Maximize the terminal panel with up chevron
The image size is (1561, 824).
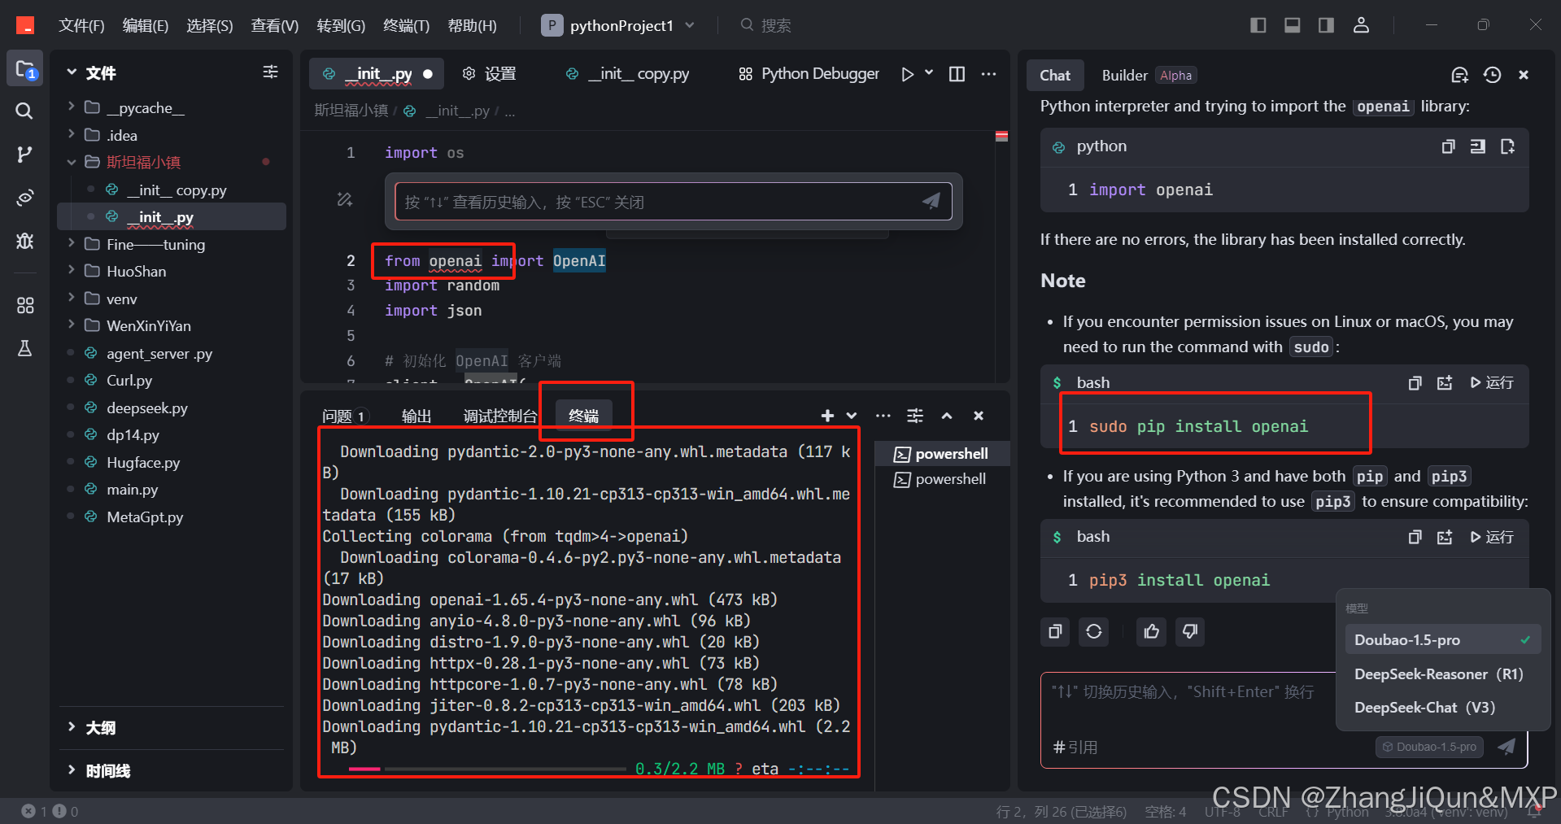(x=947, y=416)
